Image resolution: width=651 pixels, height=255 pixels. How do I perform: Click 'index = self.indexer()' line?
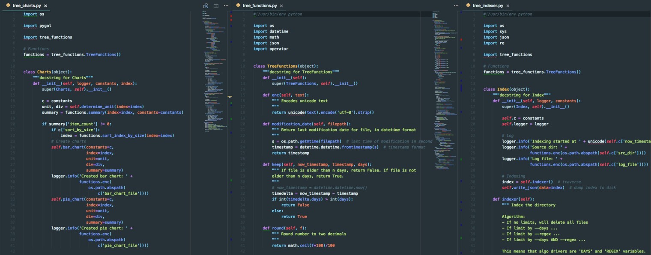click(x=527, y=182)
